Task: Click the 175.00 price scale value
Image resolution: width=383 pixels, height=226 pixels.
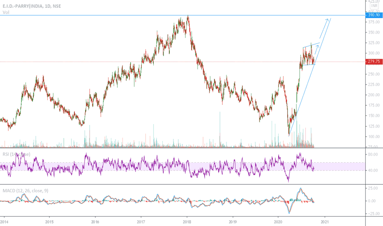Action: click(x=374, y=105)
